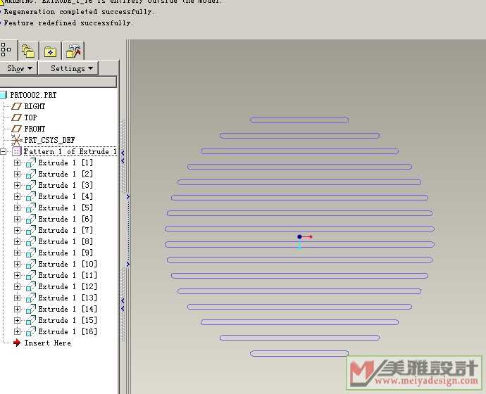This screenshot has width=486, height=394.
Task: Click the Extrude 1 [5] feature icon
Action: point(30,208)
